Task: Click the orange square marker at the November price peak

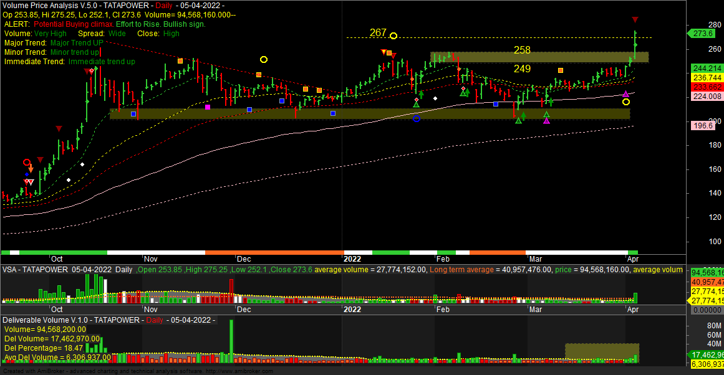Action: pos(181,61)
